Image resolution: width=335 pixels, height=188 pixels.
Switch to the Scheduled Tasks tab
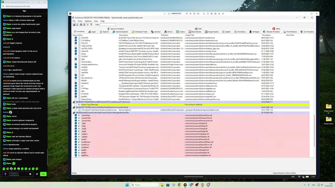click(139, 32)
